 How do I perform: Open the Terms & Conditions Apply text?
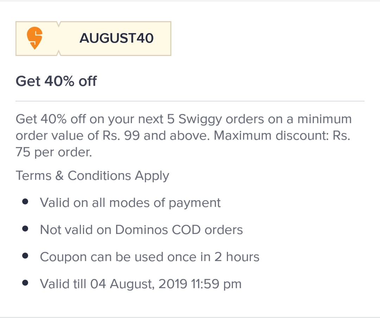(x=93, y=176)
